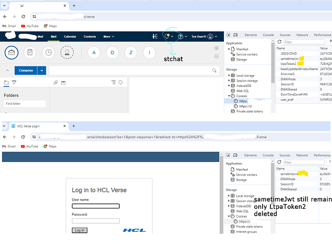The height and width of the screenshot is (244, 332).
Task: Expand Session storage in top DevTools
Action: click(229, 81)
